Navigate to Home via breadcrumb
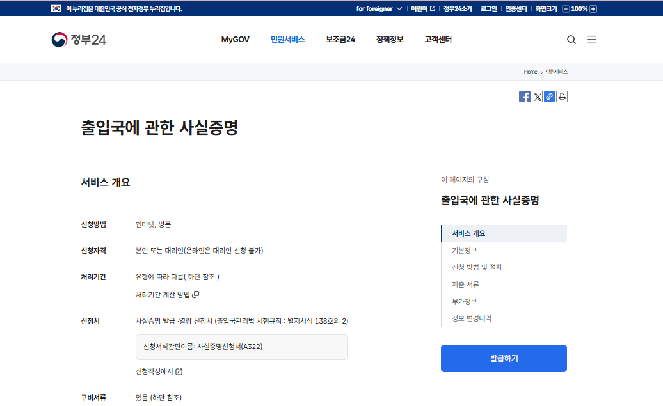663x406 pixels. 530,72
